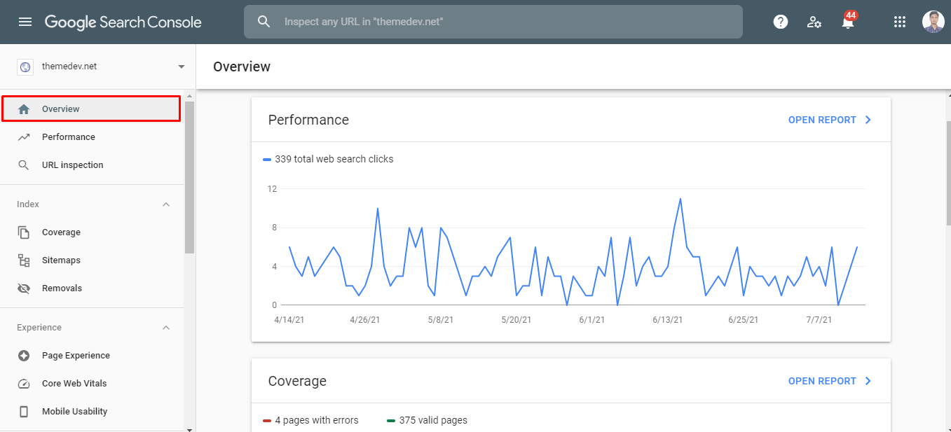Click the Core Web Vitals gauge icon

pos(24,384)
